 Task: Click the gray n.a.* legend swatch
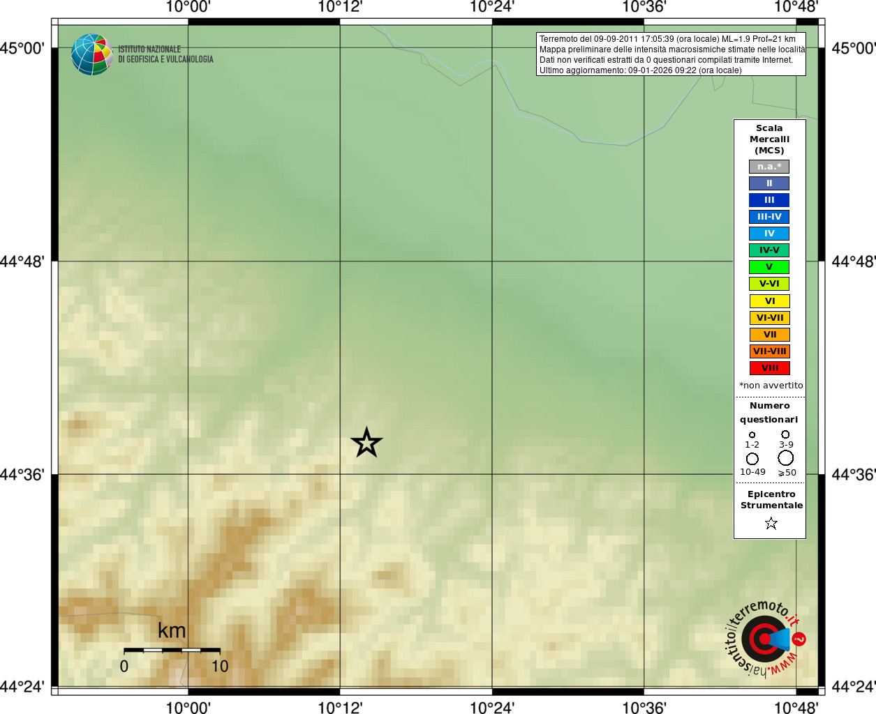769,167
